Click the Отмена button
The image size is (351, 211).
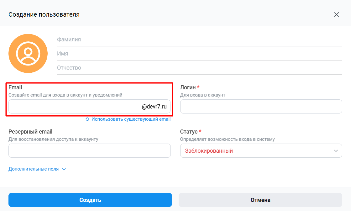click(260, 200)
